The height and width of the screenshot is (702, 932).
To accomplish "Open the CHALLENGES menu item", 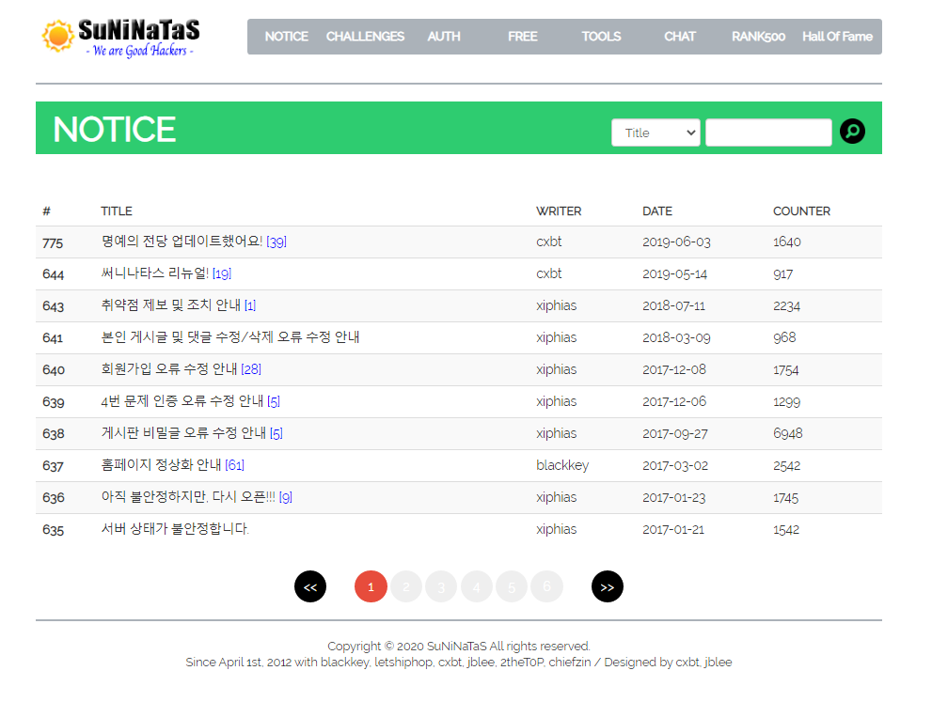I will 365,37.
